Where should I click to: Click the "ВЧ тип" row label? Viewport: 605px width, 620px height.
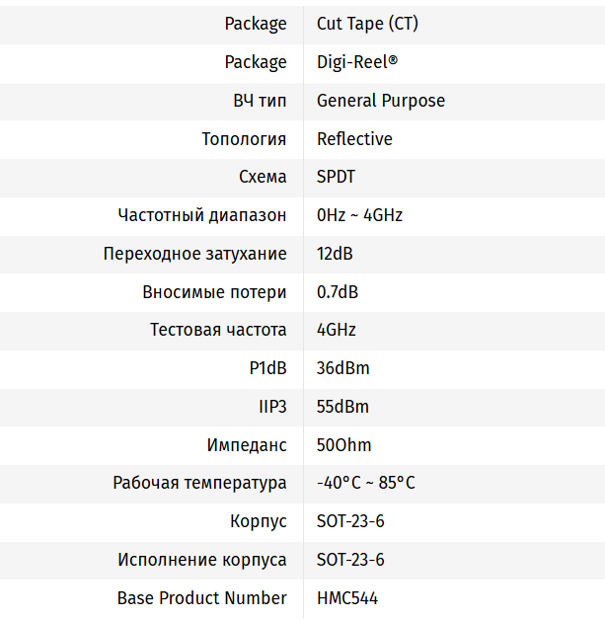254,101
